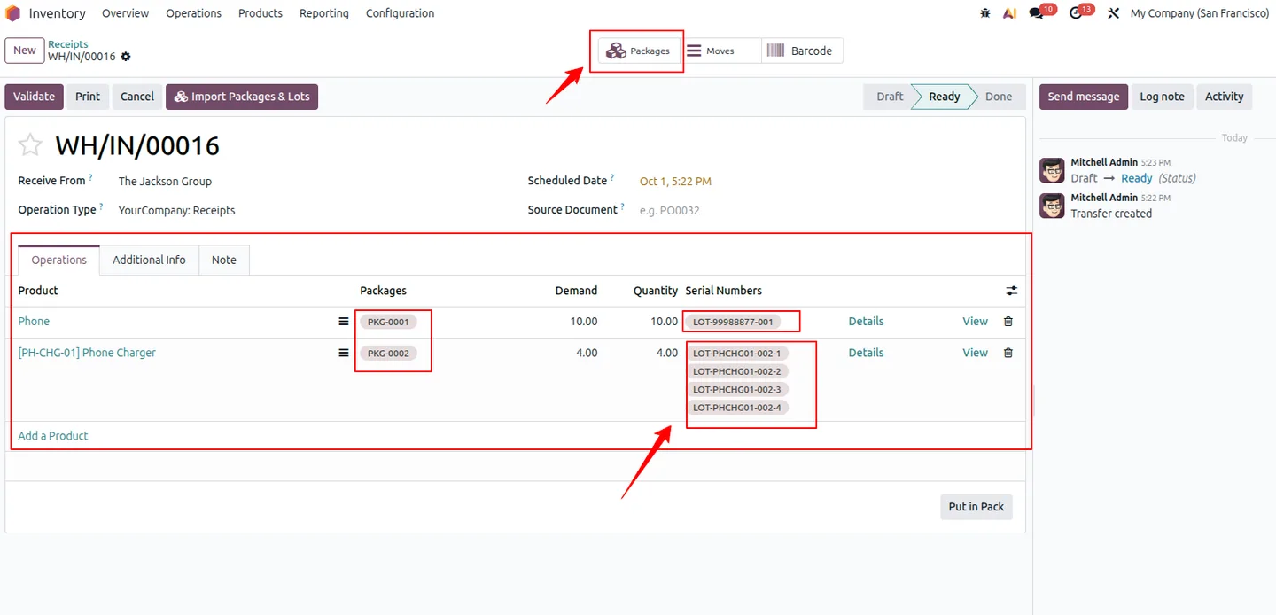Click serial tag LOT-PHCHG01-002-2
Screen dimensions: 1276x615
click(x=737, y=371)
